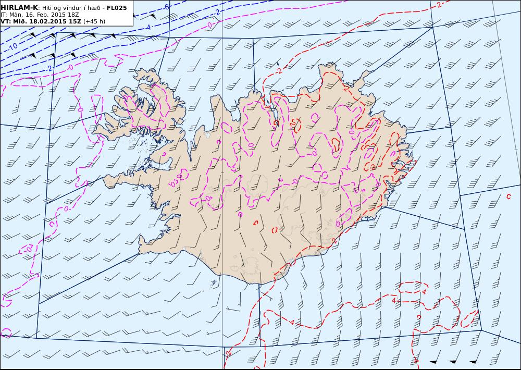Viewport: 521px width, 370px height.
Task: Click the '(+45 h)' forecast offset text
Action: pyautogui.click(x=94, y=21)
